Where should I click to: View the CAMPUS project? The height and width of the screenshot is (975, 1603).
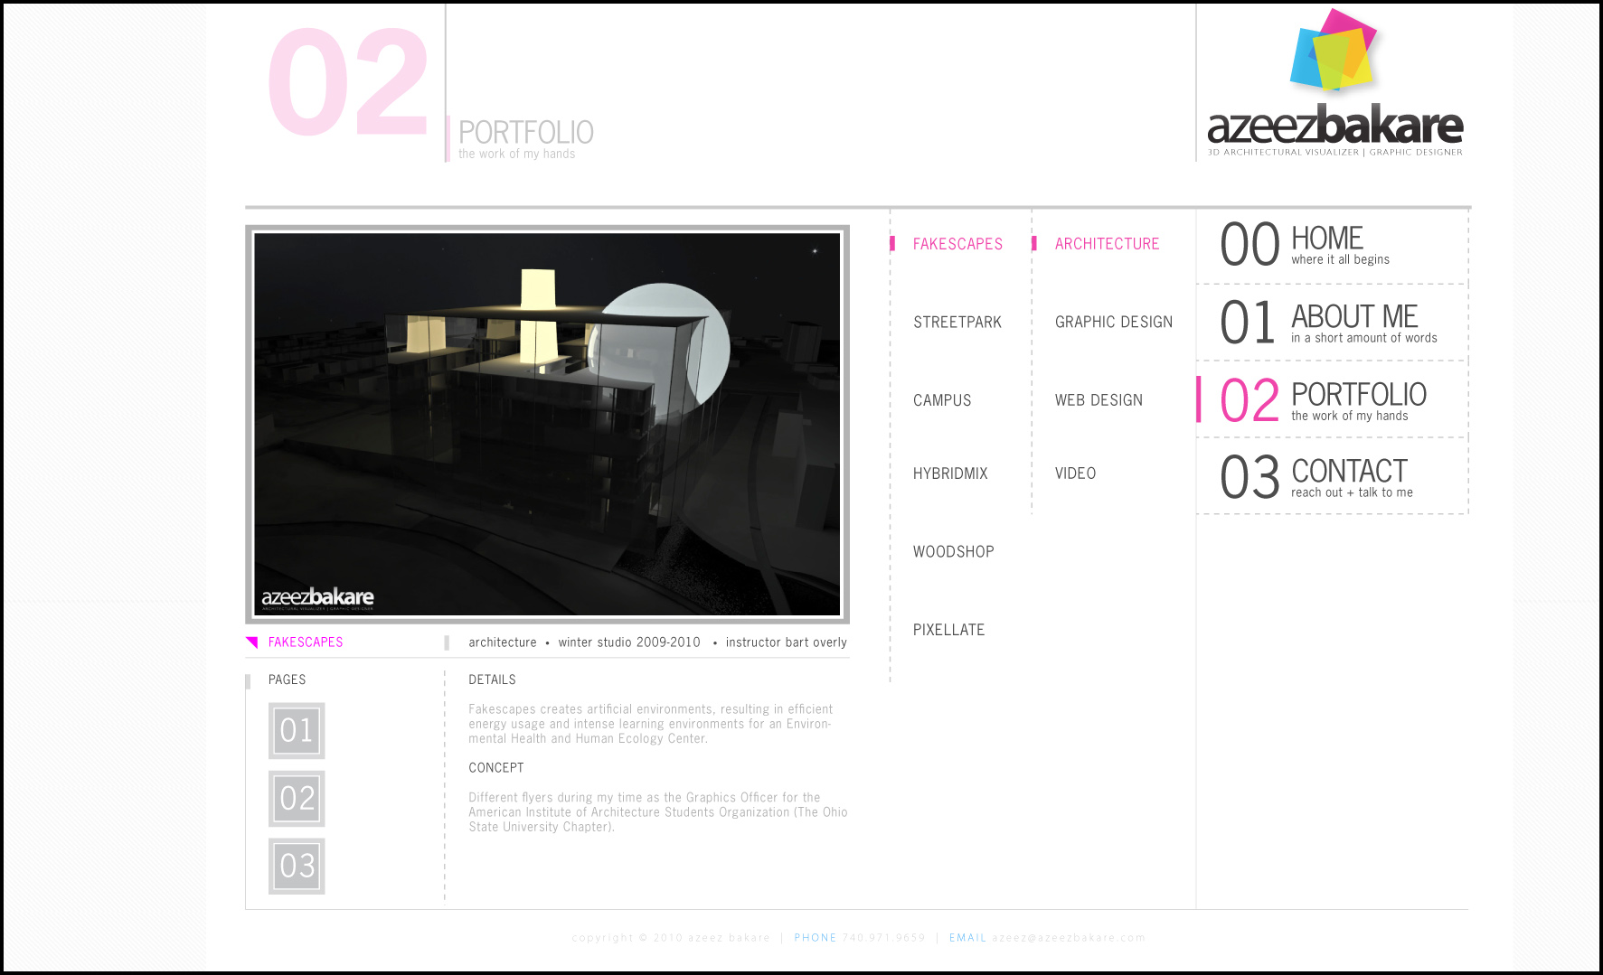point(941,400)
